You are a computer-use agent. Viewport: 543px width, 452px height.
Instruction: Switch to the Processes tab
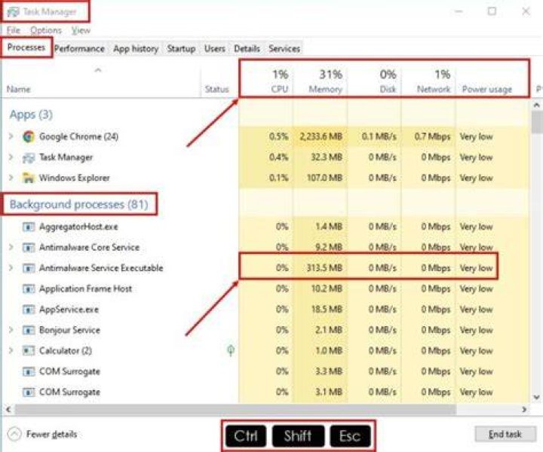point(26,47)
